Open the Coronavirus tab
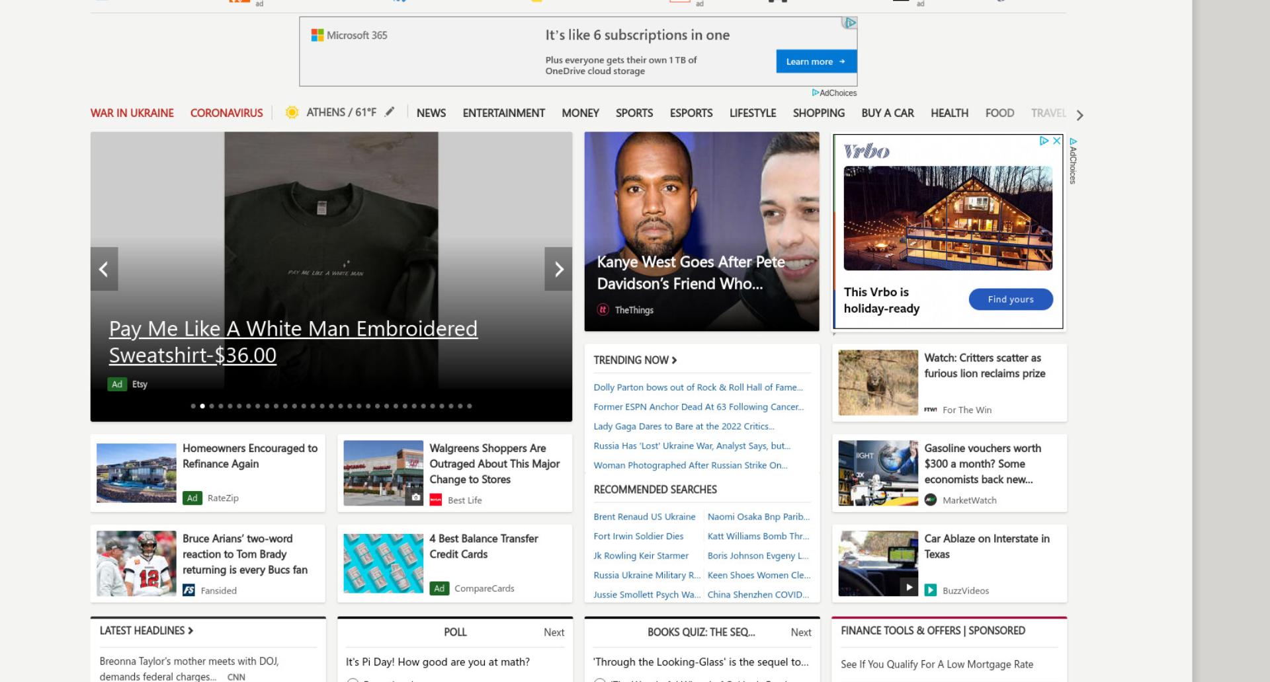Viewport: 1270px width, 682px height. click(227, 113)
